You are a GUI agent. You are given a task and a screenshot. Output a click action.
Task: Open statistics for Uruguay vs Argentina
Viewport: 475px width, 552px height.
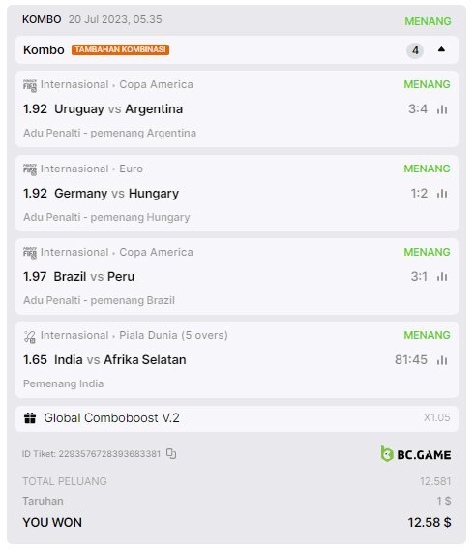442,109
